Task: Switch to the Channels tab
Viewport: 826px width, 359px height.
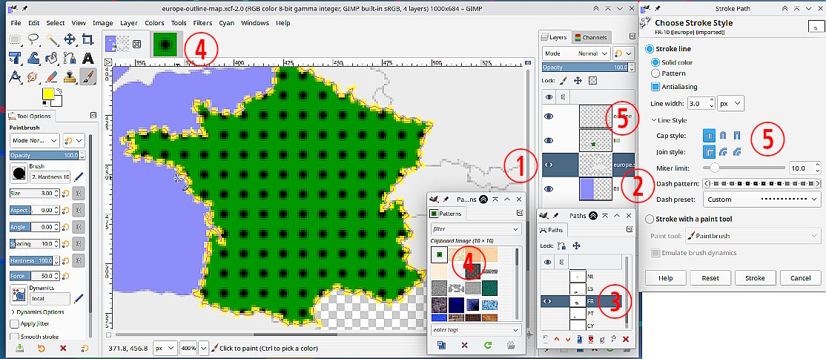Action: [589, 37]
